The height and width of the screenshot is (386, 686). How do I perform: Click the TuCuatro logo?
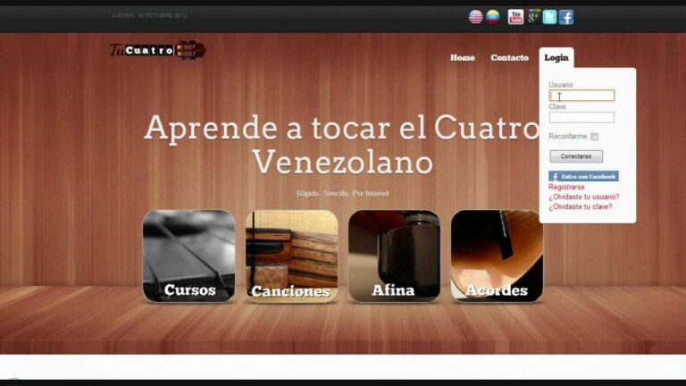click(x=157, y=50)
